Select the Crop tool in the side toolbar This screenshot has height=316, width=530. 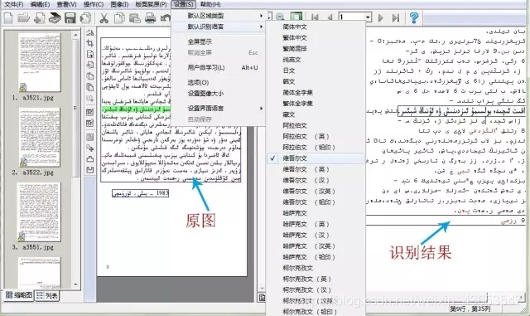click(90, 43)
